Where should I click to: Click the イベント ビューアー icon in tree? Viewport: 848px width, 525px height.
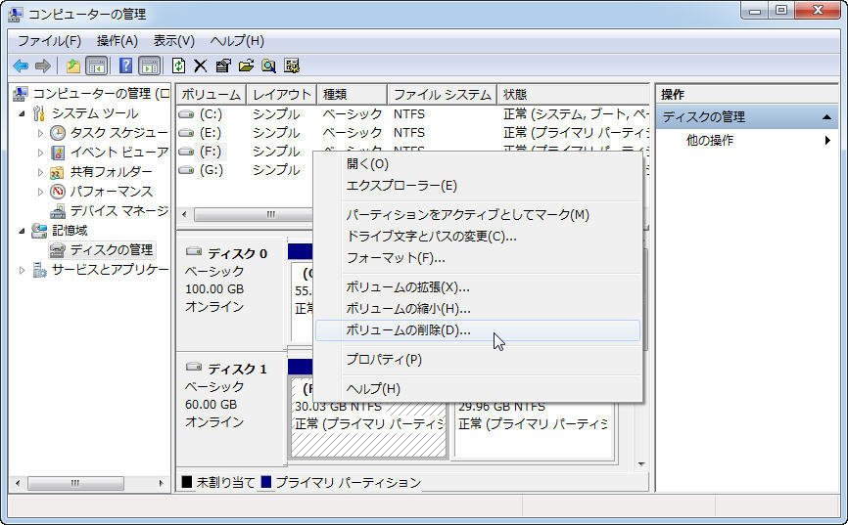58,153
